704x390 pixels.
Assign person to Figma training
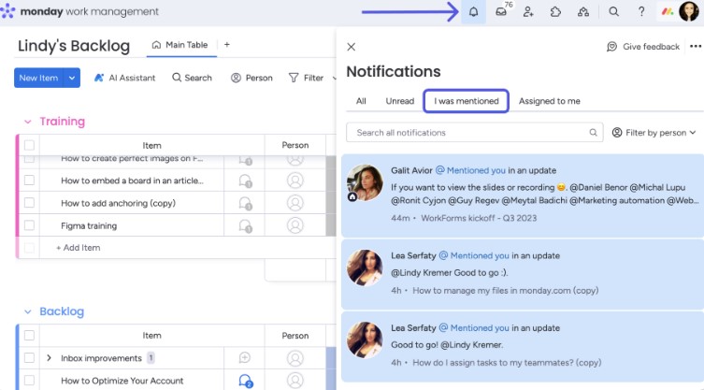295,225
